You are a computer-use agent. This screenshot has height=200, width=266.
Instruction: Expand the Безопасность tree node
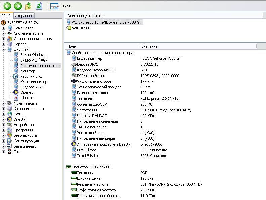pyautogui.click(x=3, y=135)
